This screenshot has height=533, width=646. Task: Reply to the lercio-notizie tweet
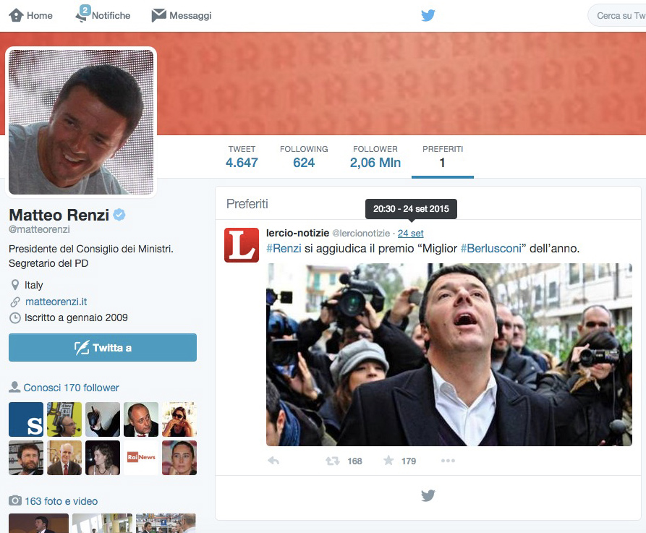[273, 461]
